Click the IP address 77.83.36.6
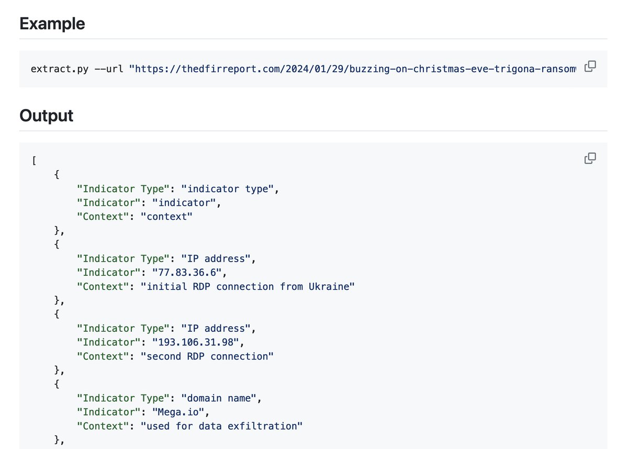 click(187, 273)
